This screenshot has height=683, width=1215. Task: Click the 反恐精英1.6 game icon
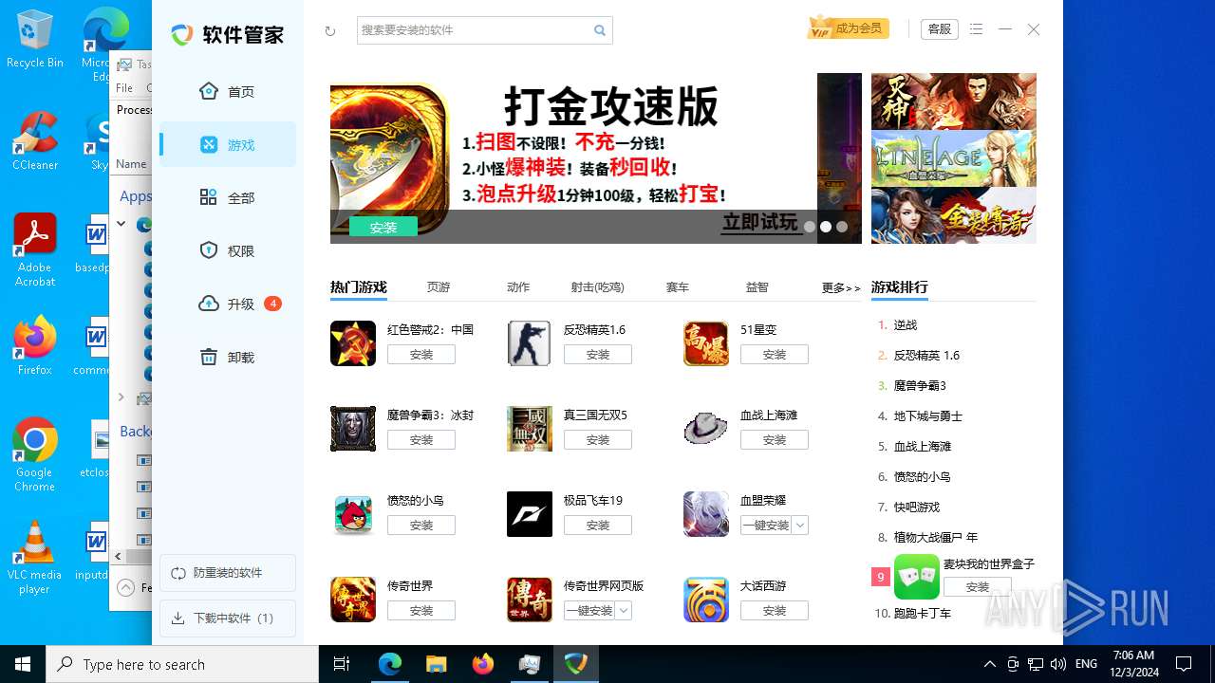(x=530, y=343)
